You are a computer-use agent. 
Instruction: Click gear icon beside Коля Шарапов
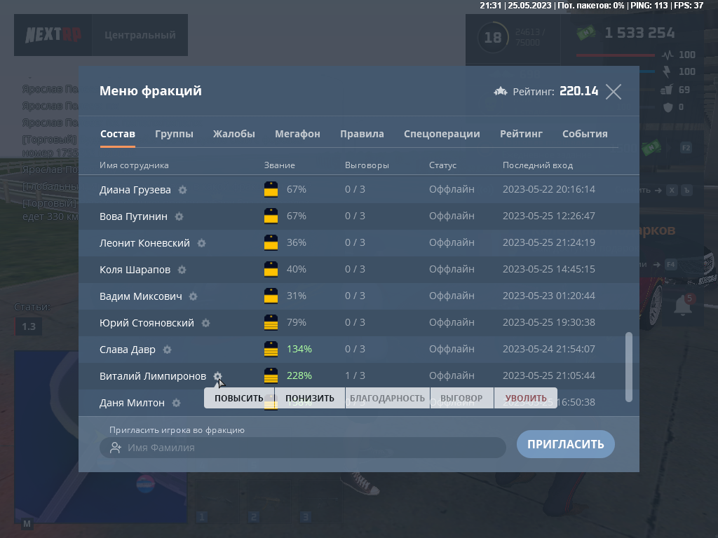coord(182,270)
